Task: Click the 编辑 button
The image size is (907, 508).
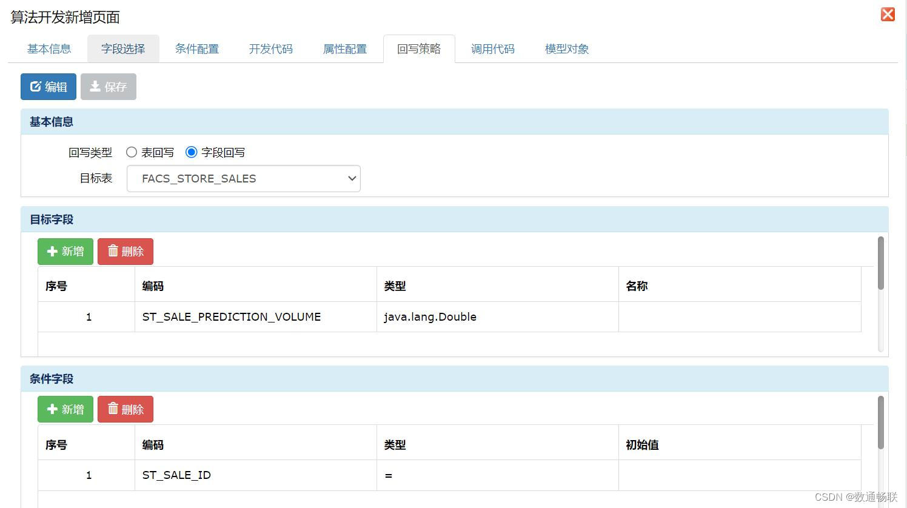Action: (49, 87)
